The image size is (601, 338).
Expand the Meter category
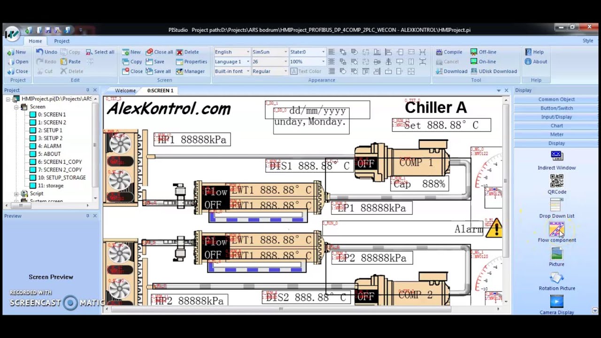click(556, 134)
